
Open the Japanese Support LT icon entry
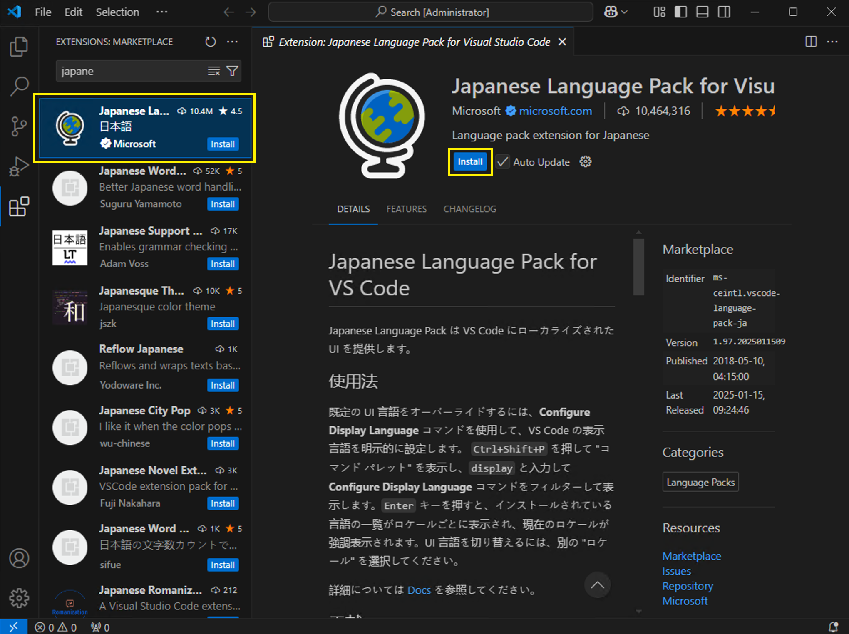coord(70,248)
